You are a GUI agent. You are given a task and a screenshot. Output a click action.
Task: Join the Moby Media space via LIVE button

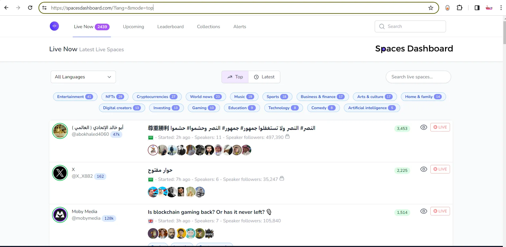coord(440,211)
